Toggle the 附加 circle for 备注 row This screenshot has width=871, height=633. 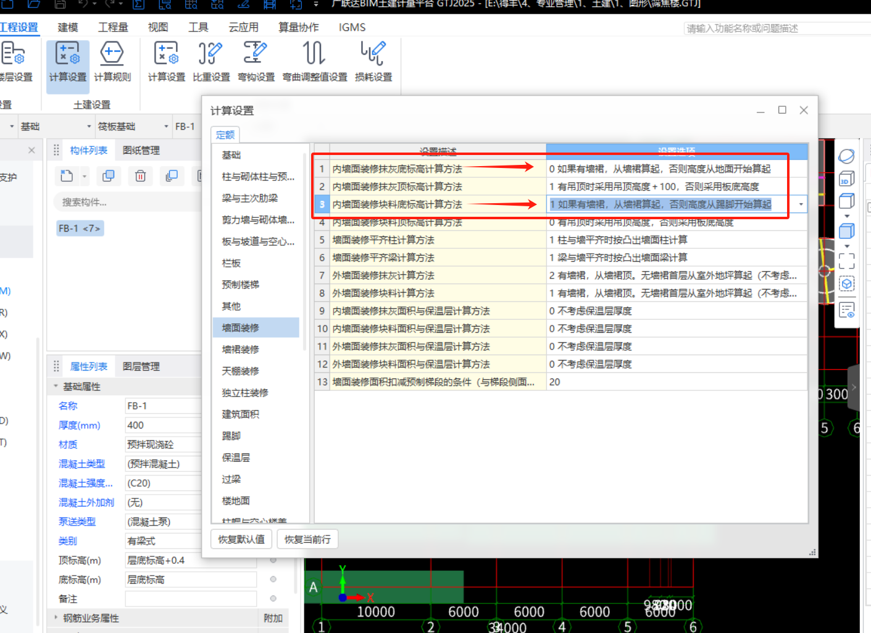[273, 598]
